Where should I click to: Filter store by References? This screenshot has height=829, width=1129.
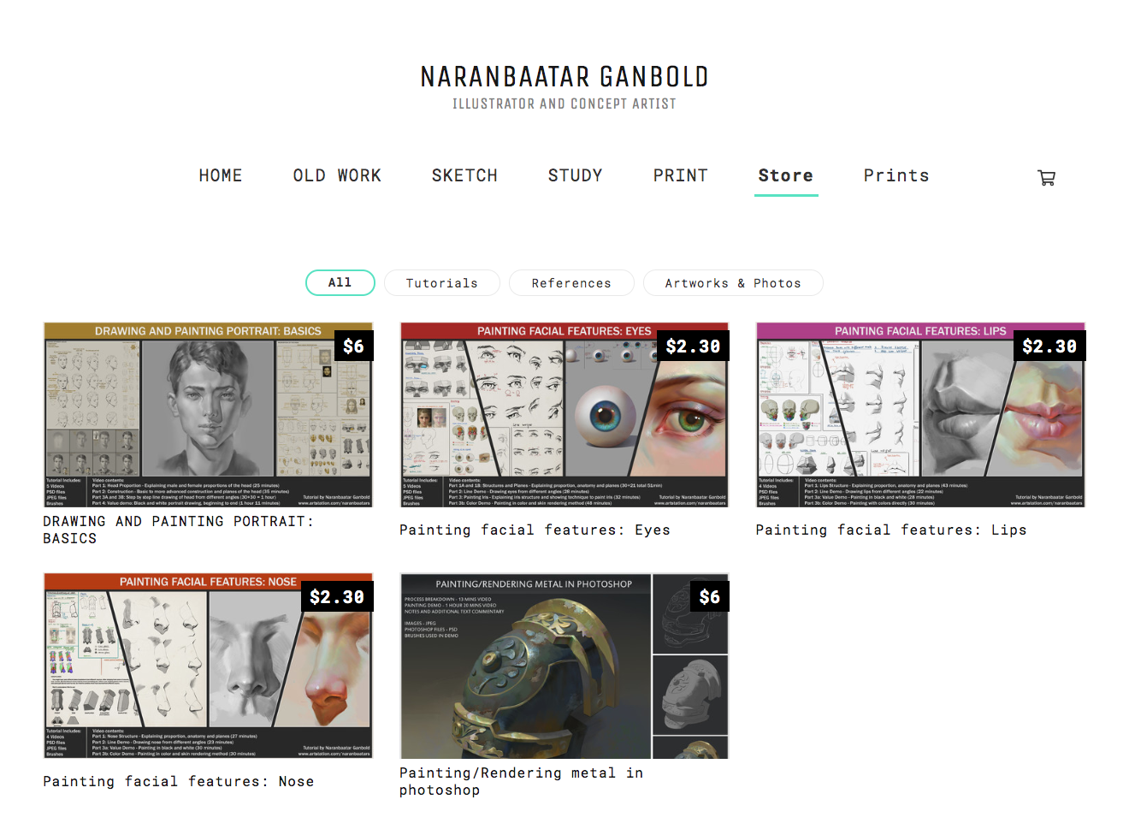571,282
